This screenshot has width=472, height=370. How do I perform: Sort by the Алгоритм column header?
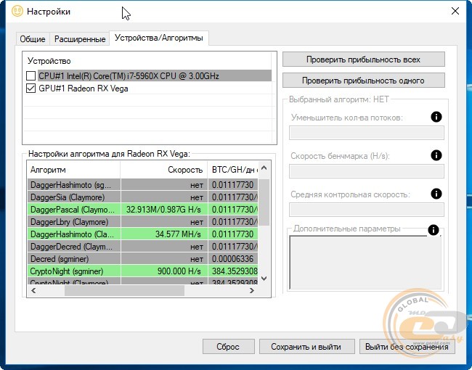(73, 170)
